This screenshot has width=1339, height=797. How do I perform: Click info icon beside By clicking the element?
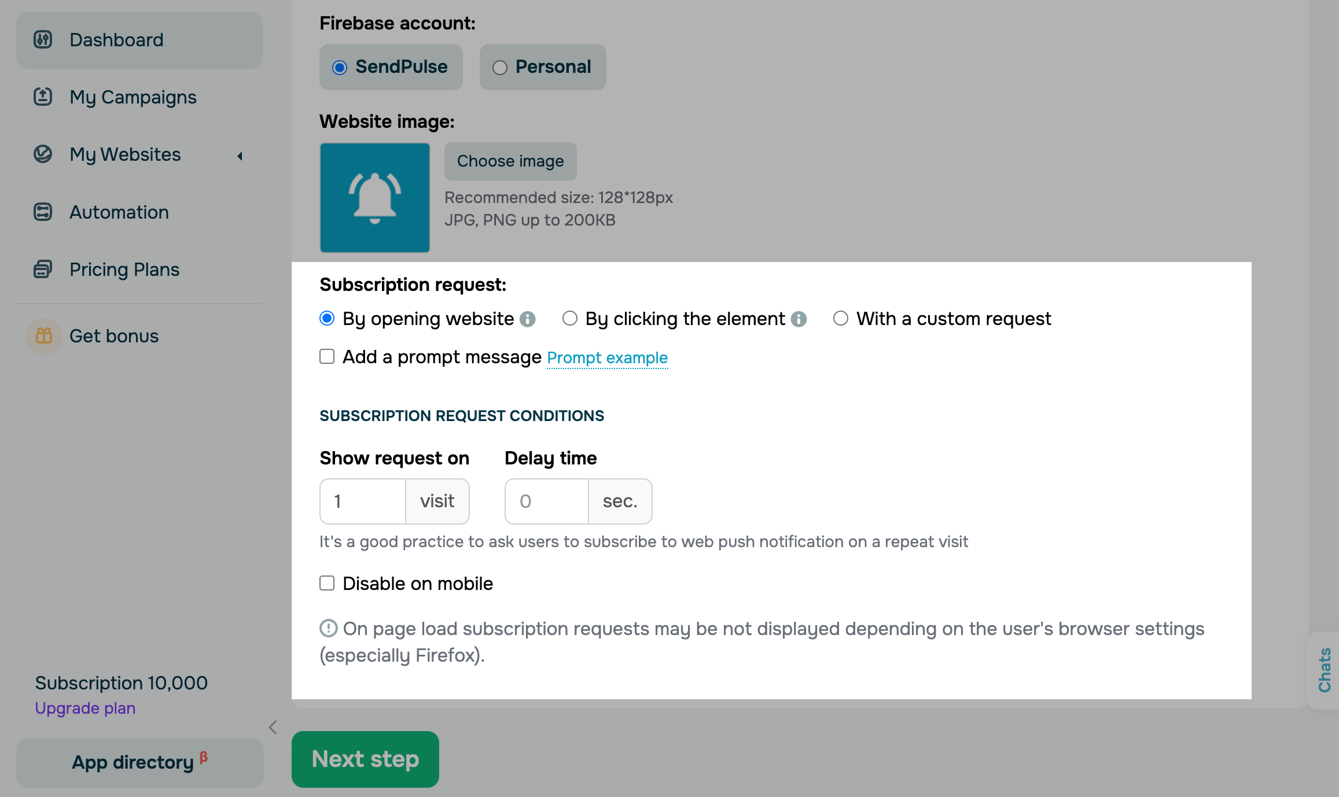point(799,319)
